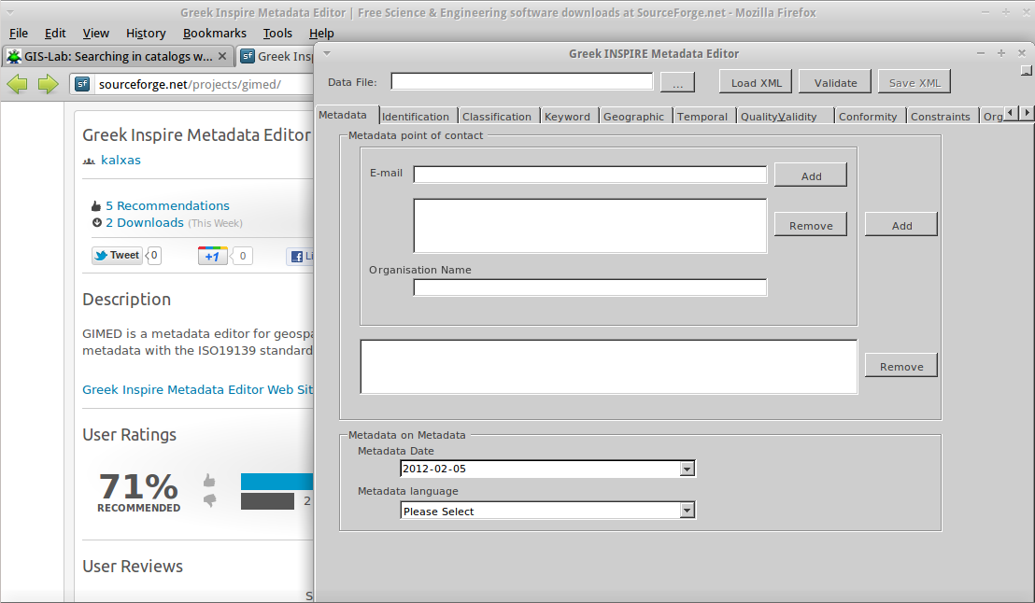Image resolution: width=1035 pixels, height=603 pixels.
Task: Click the thumbs-up rating icon
Action: click(209, 480)
